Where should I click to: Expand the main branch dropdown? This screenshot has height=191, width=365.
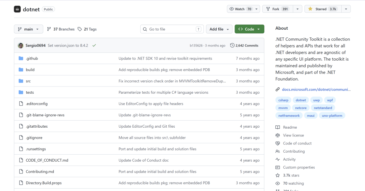[28, 29]
